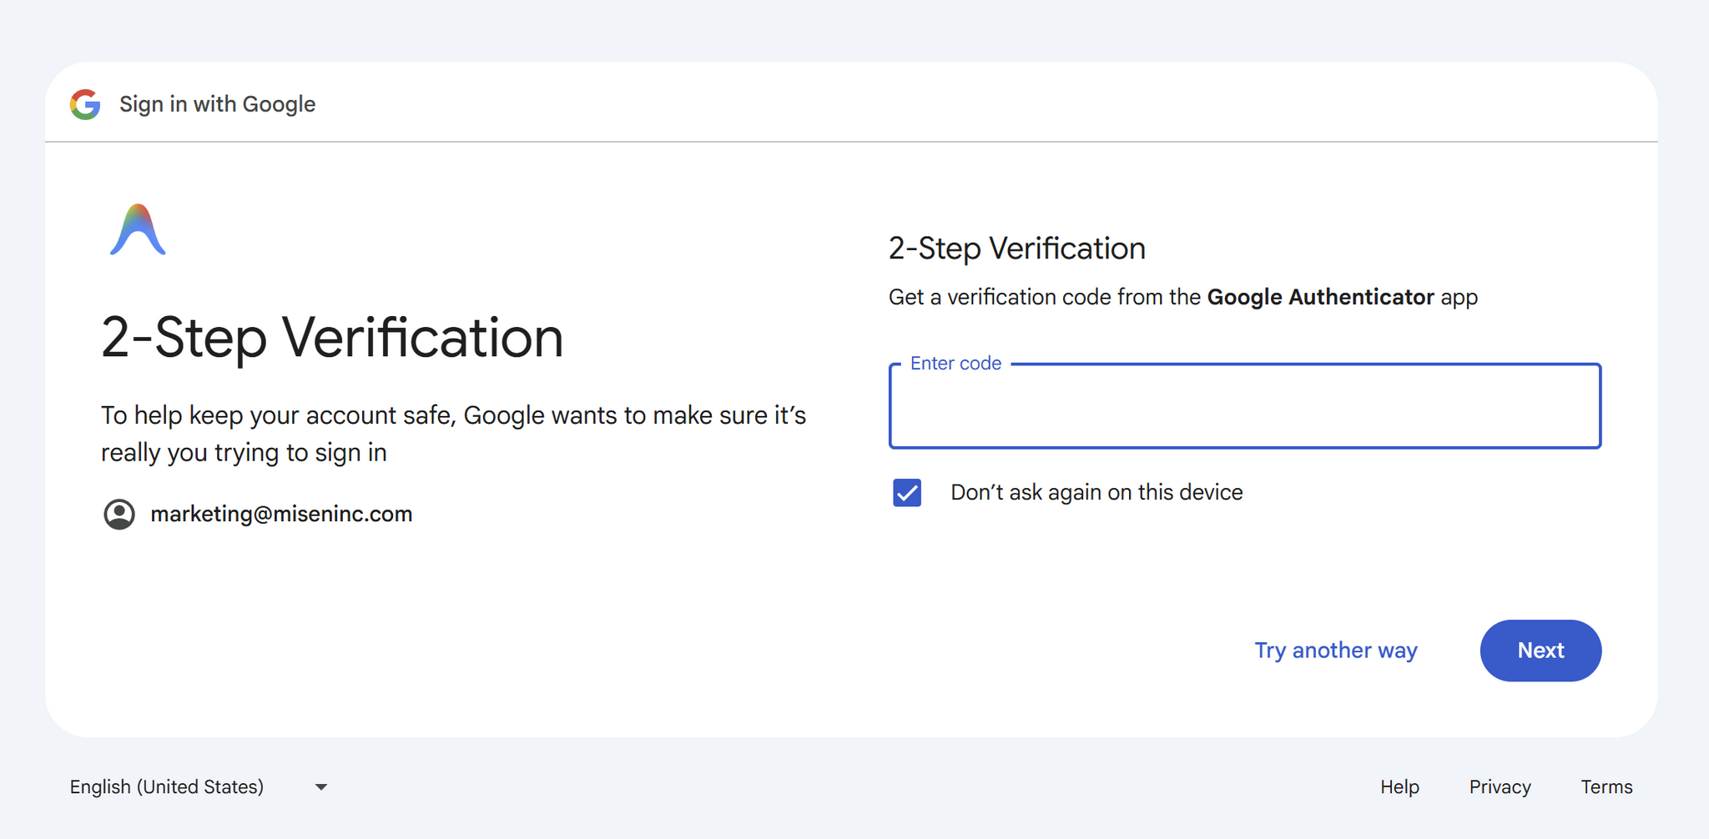Viewport: 1709px width, 839px height.
Task: Click the marketing@miseninc.com email address
Action: (281, 514)
